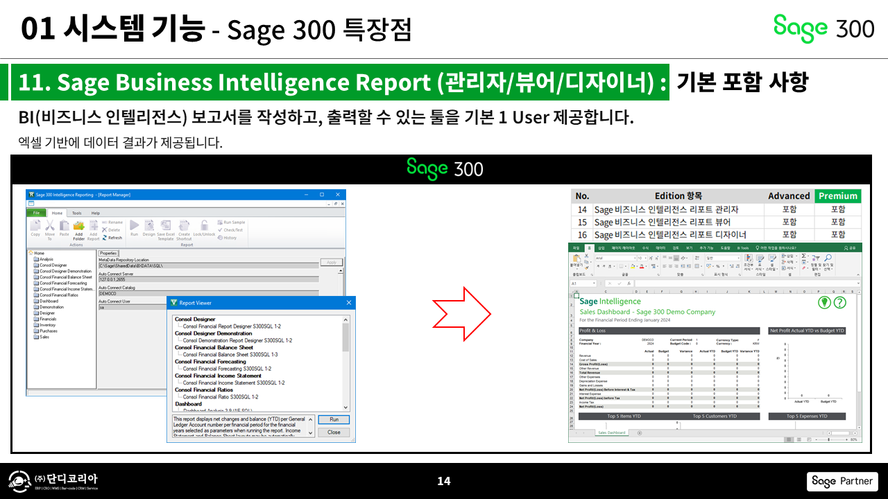Select Consol Financial Balance Sheet S300SQL 1-3

[x=230, y=354]
